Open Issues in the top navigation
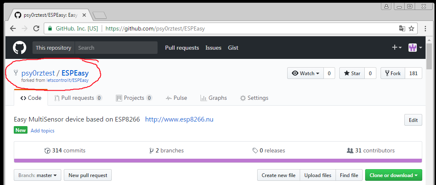 point(213,48)
